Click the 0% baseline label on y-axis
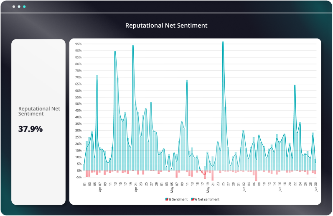The image size is (333, 216). click(79, 171)
